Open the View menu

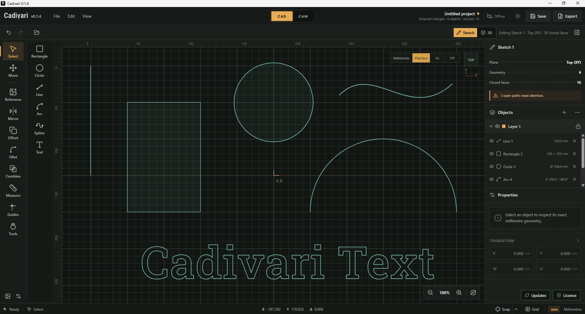coord(87,16)
